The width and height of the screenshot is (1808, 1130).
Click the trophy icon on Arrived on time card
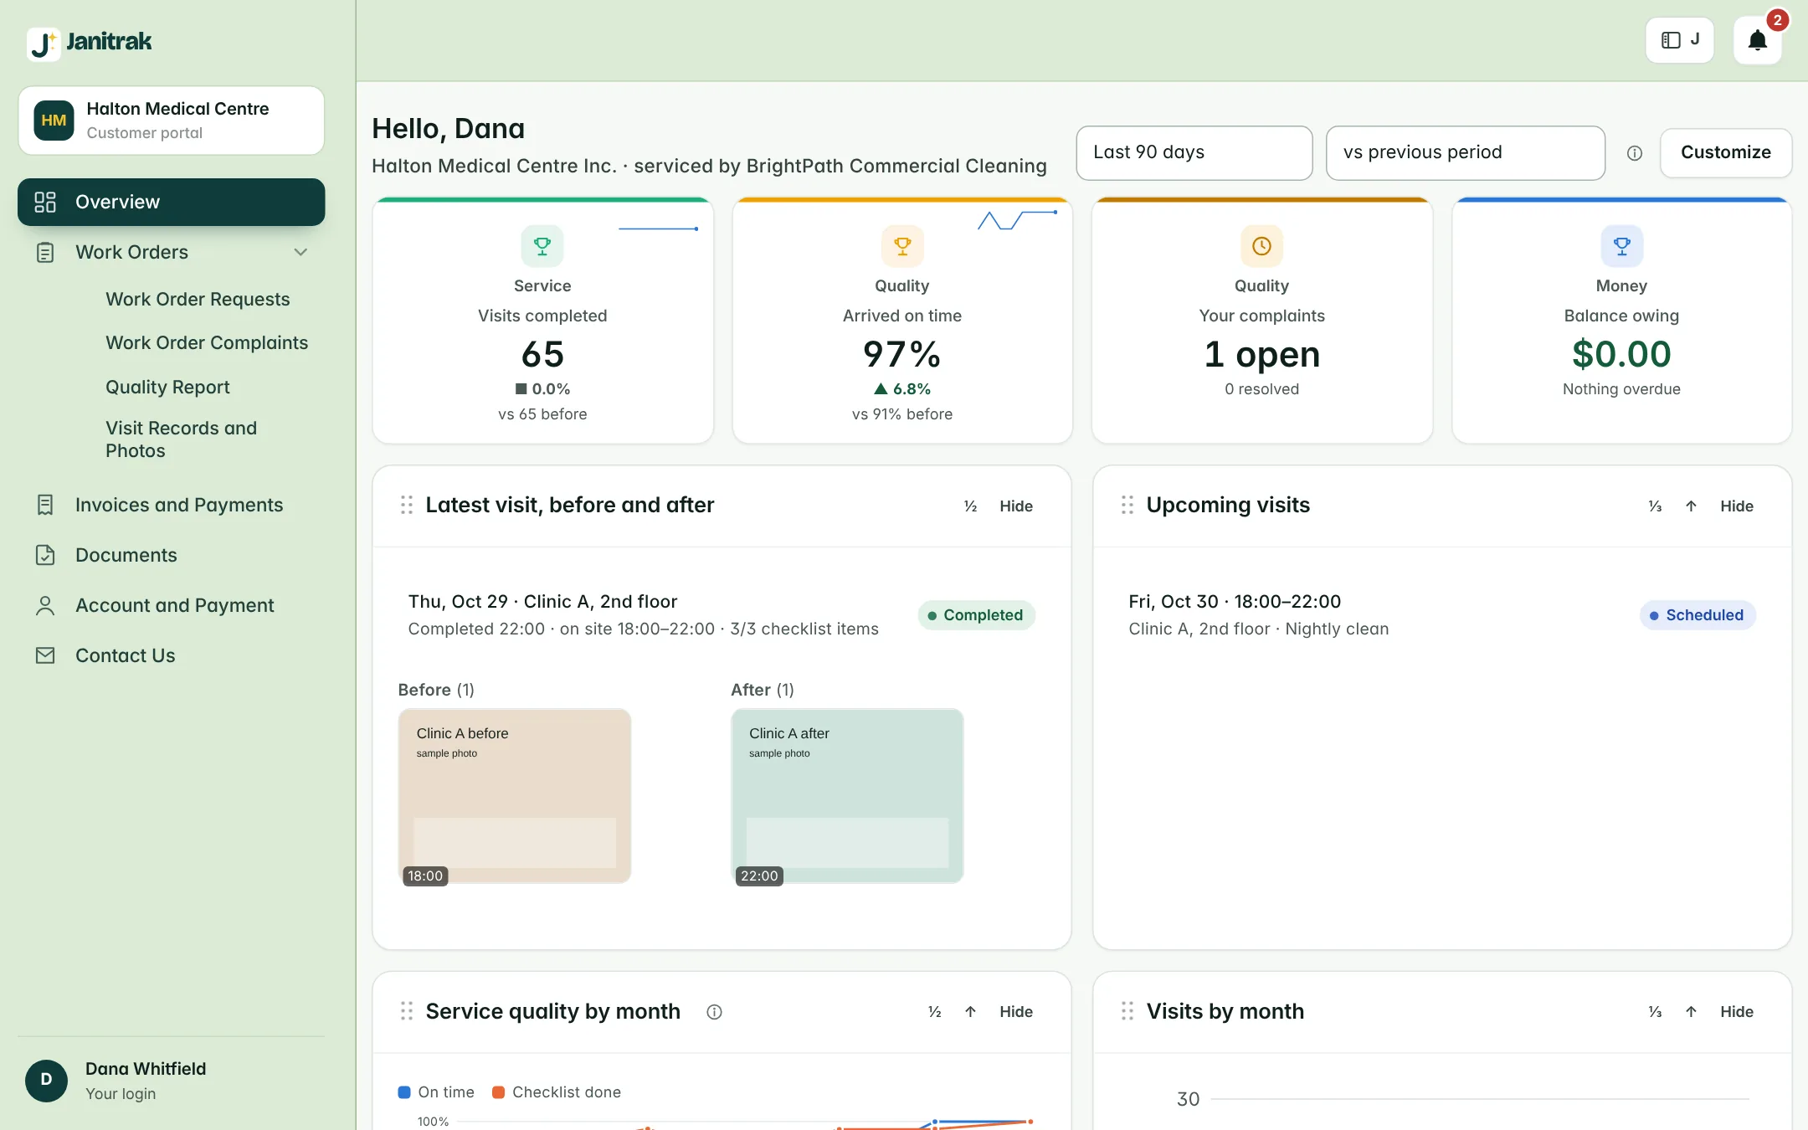[x=902, y=246]
